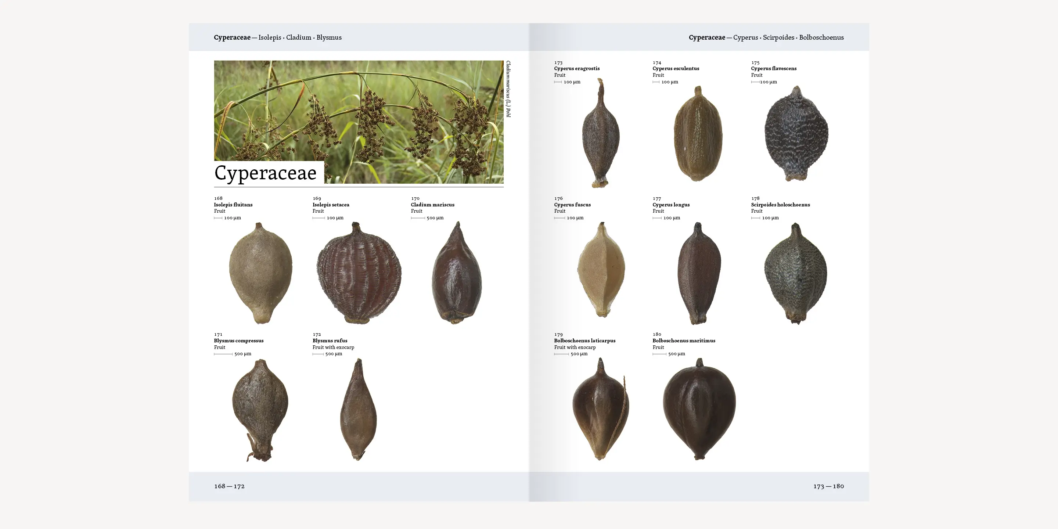Click the entry number 180
This screenshot has height=529, width=1058.
point(657,334)
